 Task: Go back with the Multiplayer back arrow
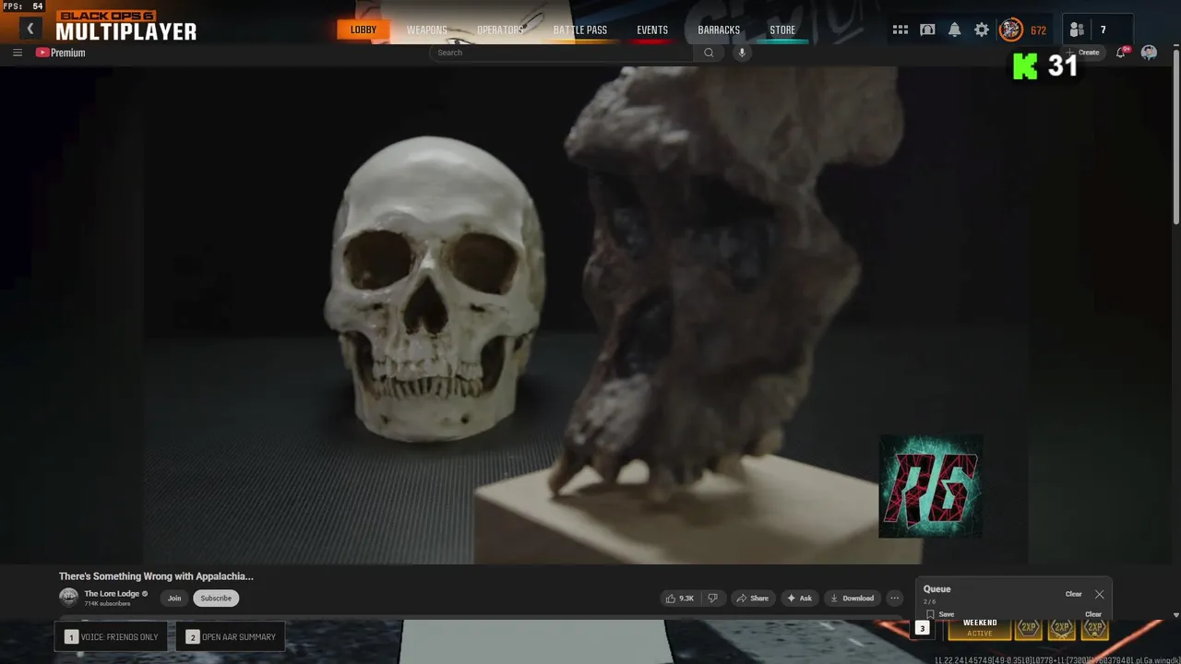point(30,29)
